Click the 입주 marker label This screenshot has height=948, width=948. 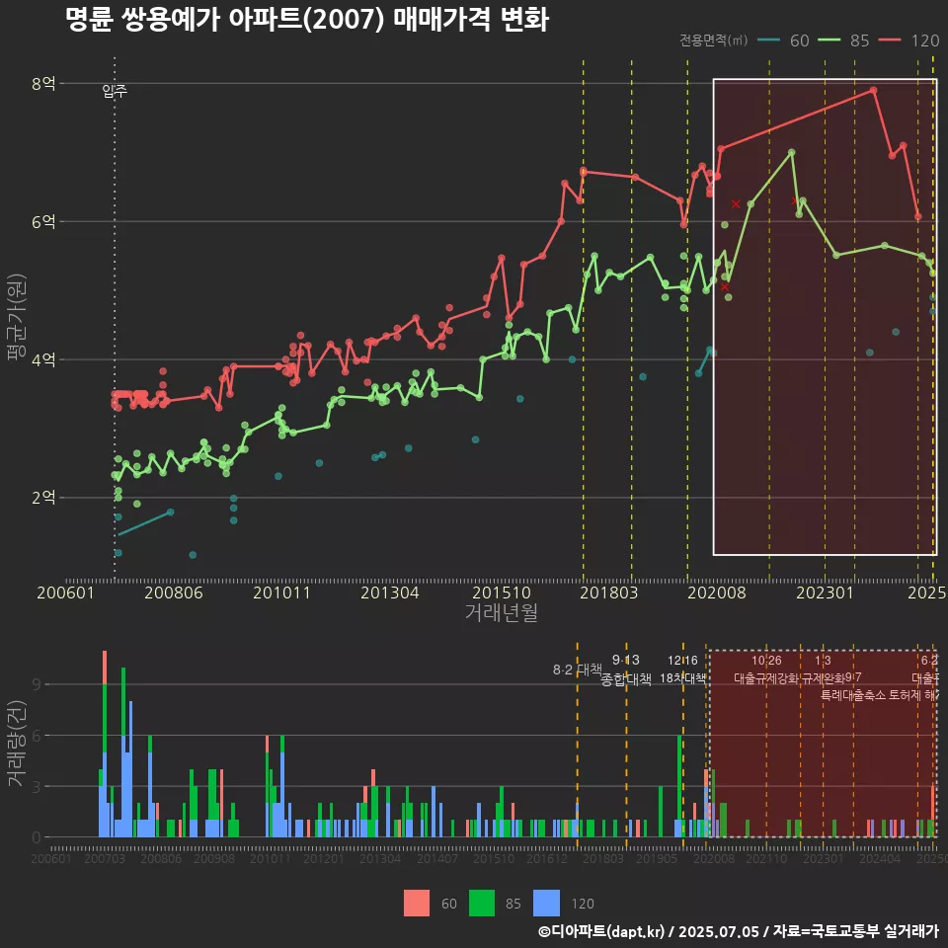(115, 91)
